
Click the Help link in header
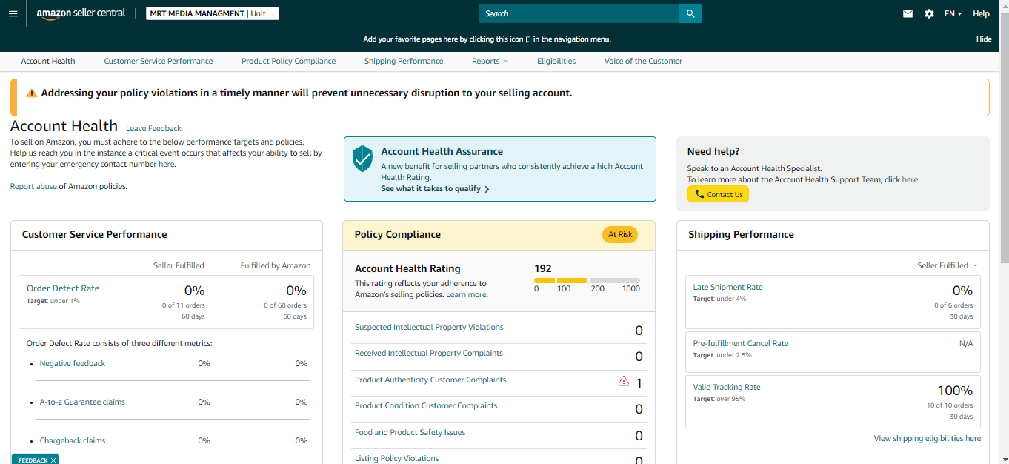981,13
